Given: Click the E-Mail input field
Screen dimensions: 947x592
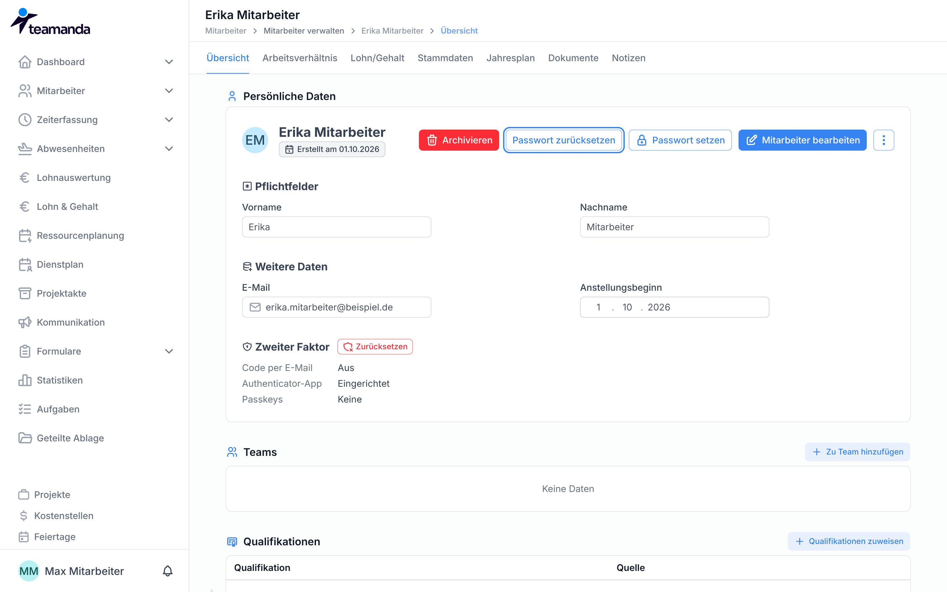Looking at the screenshot, I should point(336,308).
